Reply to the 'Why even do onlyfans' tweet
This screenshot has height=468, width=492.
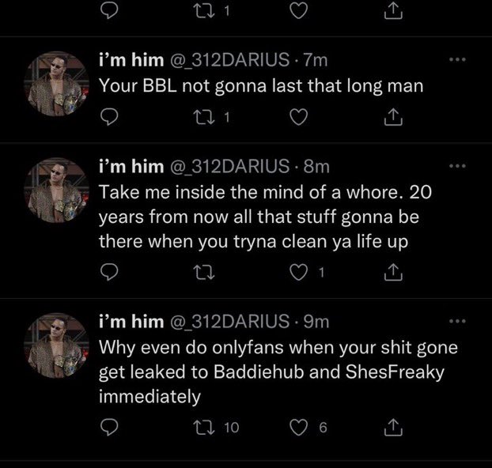click(x=109, y=427)
